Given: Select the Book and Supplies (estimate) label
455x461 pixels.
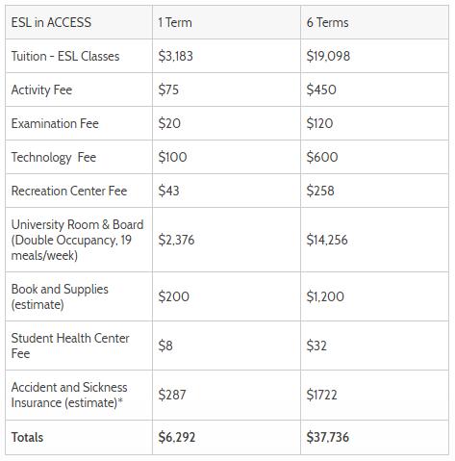Looking at the screenshot, I should [x=60, y=296].
